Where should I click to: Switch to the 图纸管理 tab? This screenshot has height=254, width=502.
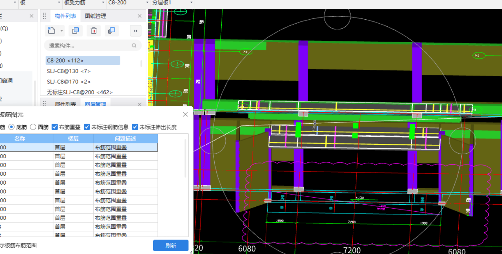tap(96, 16)
